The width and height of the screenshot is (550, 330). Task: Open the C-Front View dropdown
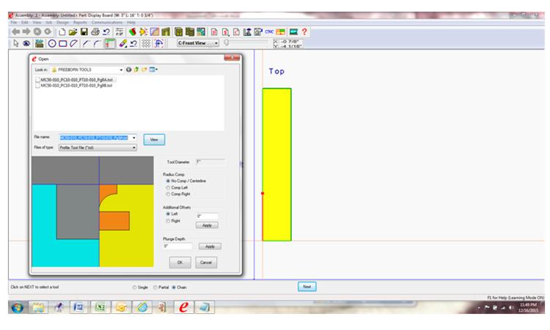tap(217, 44)
